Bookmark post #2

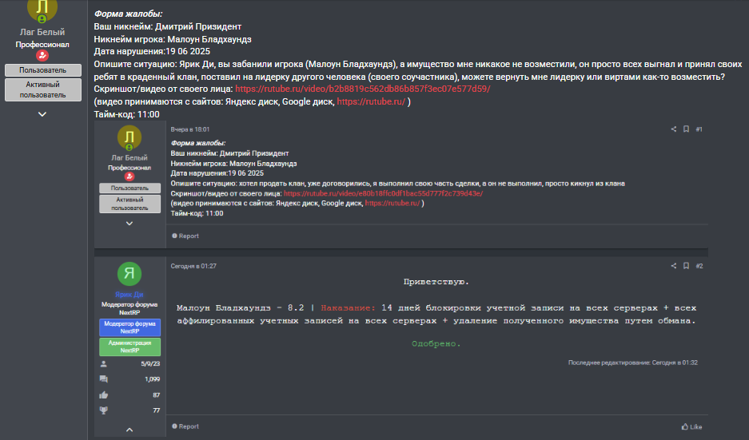point(686,266)
